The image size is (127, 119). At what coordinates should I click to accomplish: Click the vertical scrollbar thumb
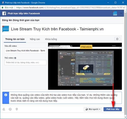pyautogui.click(x=125, y=64)
